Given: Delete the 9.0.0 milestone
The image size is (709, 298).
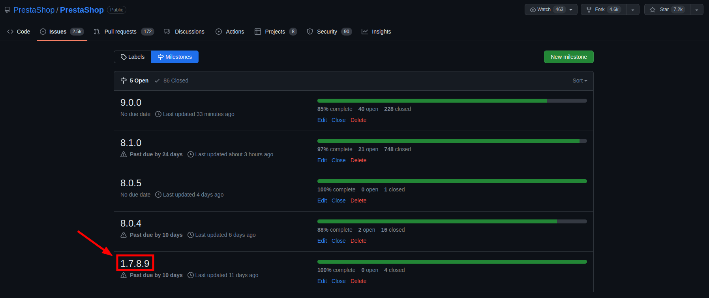Looking at the screenshot, I should click(x=358, y=120).
